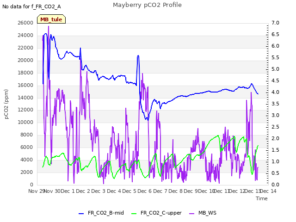Click the MB_tule label tag
The width and height of the screenshot is (296, 222).
coord(51,19)
